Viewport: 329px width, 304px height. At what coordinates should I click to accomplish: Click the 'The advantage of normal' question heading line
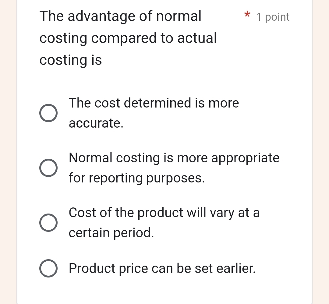(x=121, y=16)
